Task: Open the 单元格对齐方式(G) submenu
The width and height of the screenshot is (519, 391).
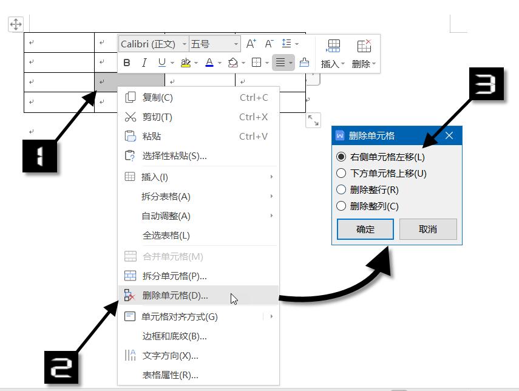Action: (x=176, y=316)
